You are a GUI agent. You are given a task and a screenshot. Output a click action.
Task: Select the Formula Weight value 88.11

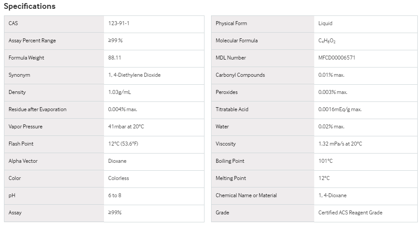click(x=115, y=58)
